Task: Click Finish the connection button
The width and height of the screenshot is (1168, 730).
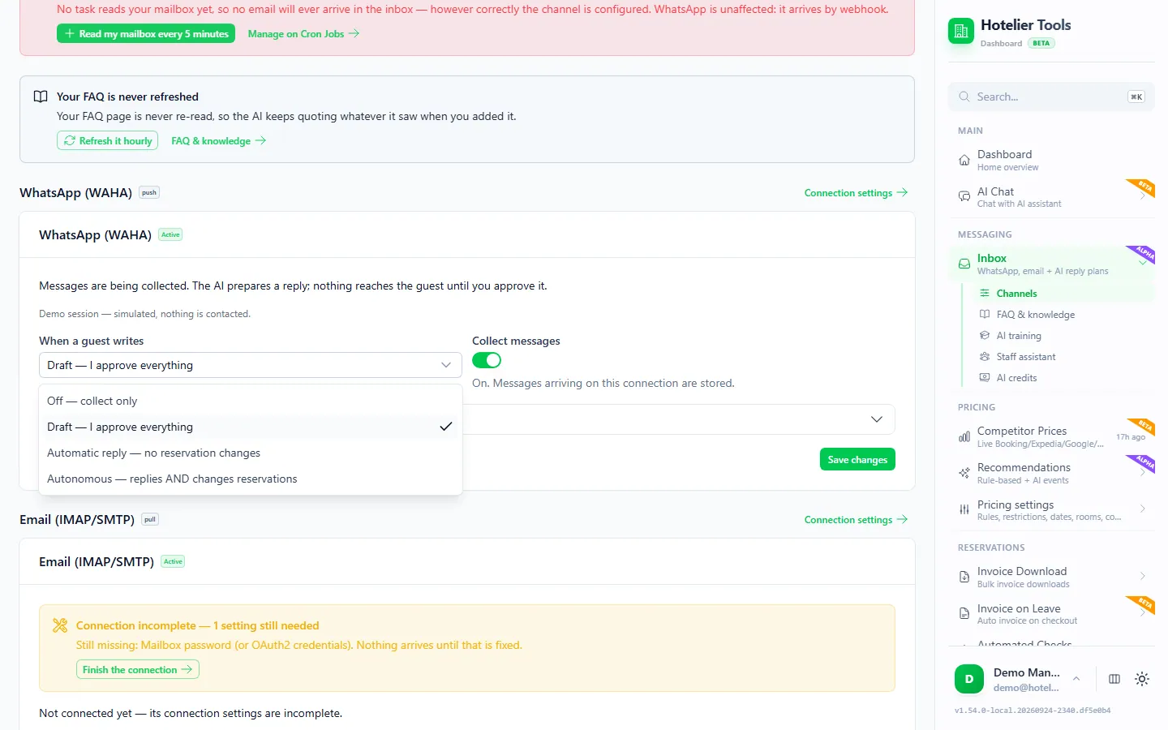Action: click(138, 669)
